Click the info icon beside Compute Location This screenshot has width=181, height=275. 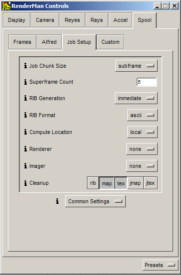(x=25, y=132)
